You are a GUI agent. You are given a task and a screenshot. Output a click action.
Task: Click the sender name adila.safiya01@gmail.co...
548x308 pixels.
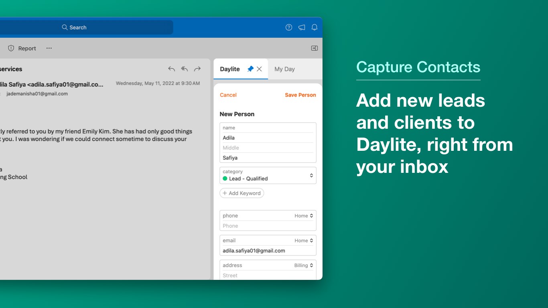tap(52, 84)
